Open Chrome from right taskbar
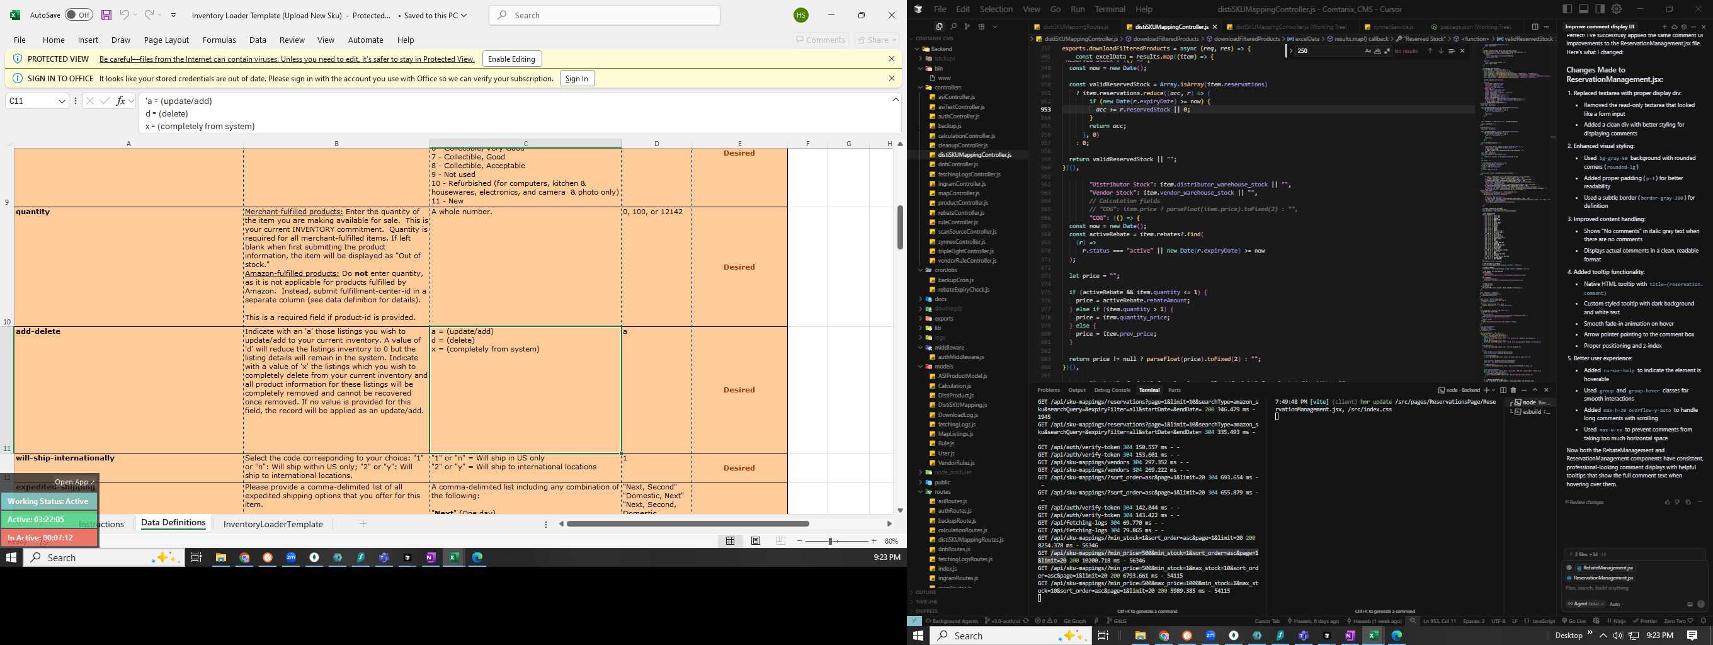Viewport: 1713px width, 645px height. pyautogui.click(x=1164, y=636)
